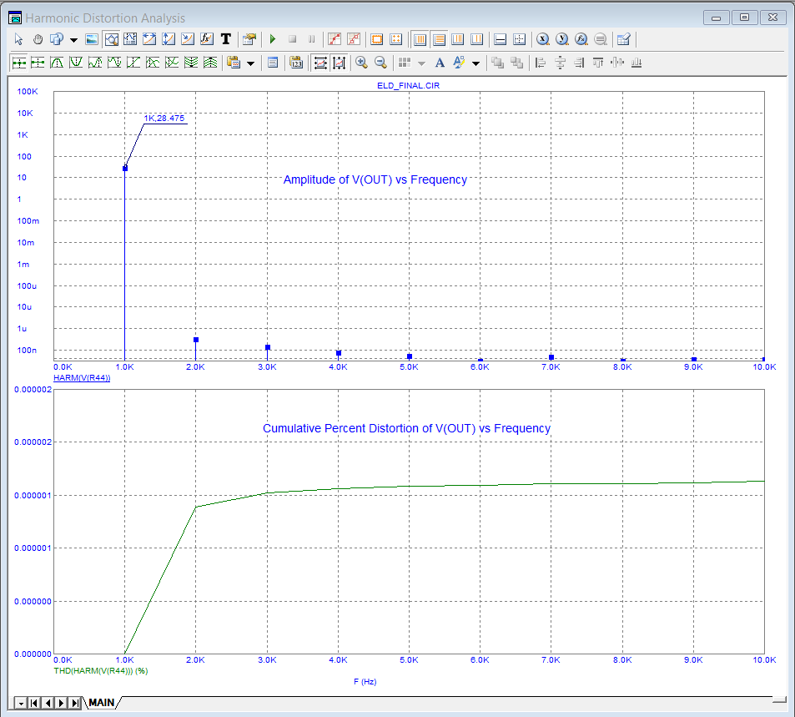Toggle the horizontal baseline button
795x717 pixels.
(501, 39)
